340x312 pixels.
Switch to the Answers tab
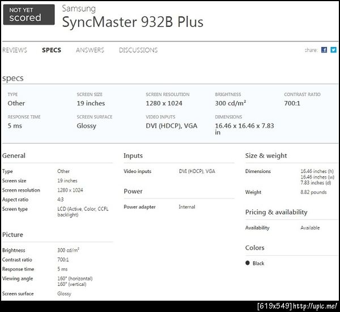click(90, 50)
